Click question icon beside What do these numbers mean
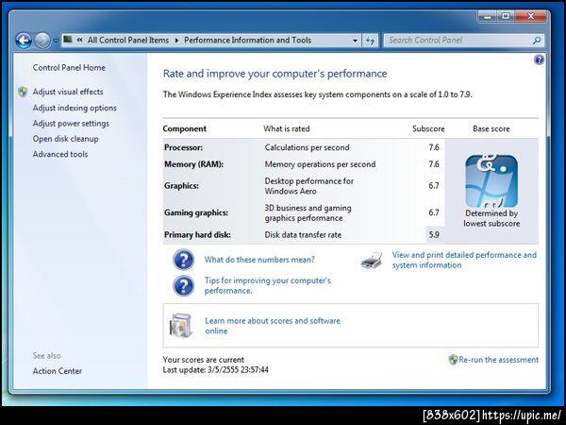 point(183,260)
